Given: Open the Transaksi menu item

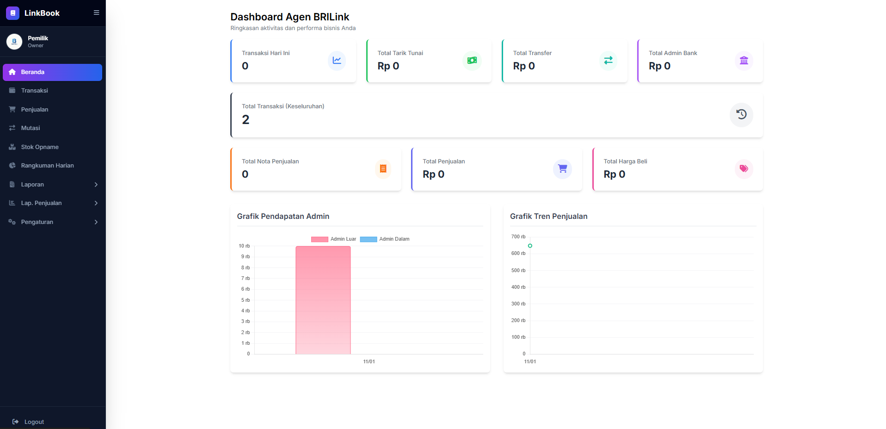Looking at the screenshot, I should pyautogui.click(x=34, y=91).
